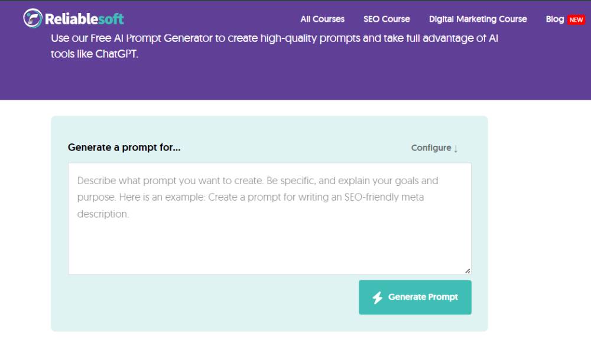The image size is (591, 344).
Task: Click the textarea resize handle corner
Action: click(x=467, y=271)
